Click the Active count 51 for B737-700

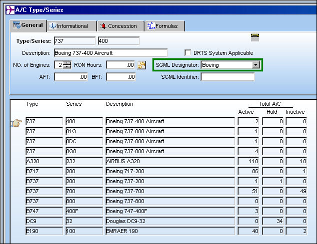pos(248,191)
